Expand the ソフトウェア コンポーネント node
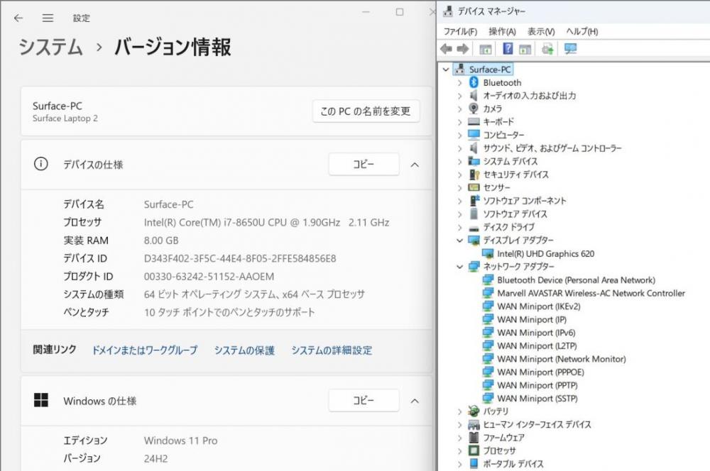Image resolution: width=710 pixels, height=471 pixels. pyautogui.click(x=459, y=201)
